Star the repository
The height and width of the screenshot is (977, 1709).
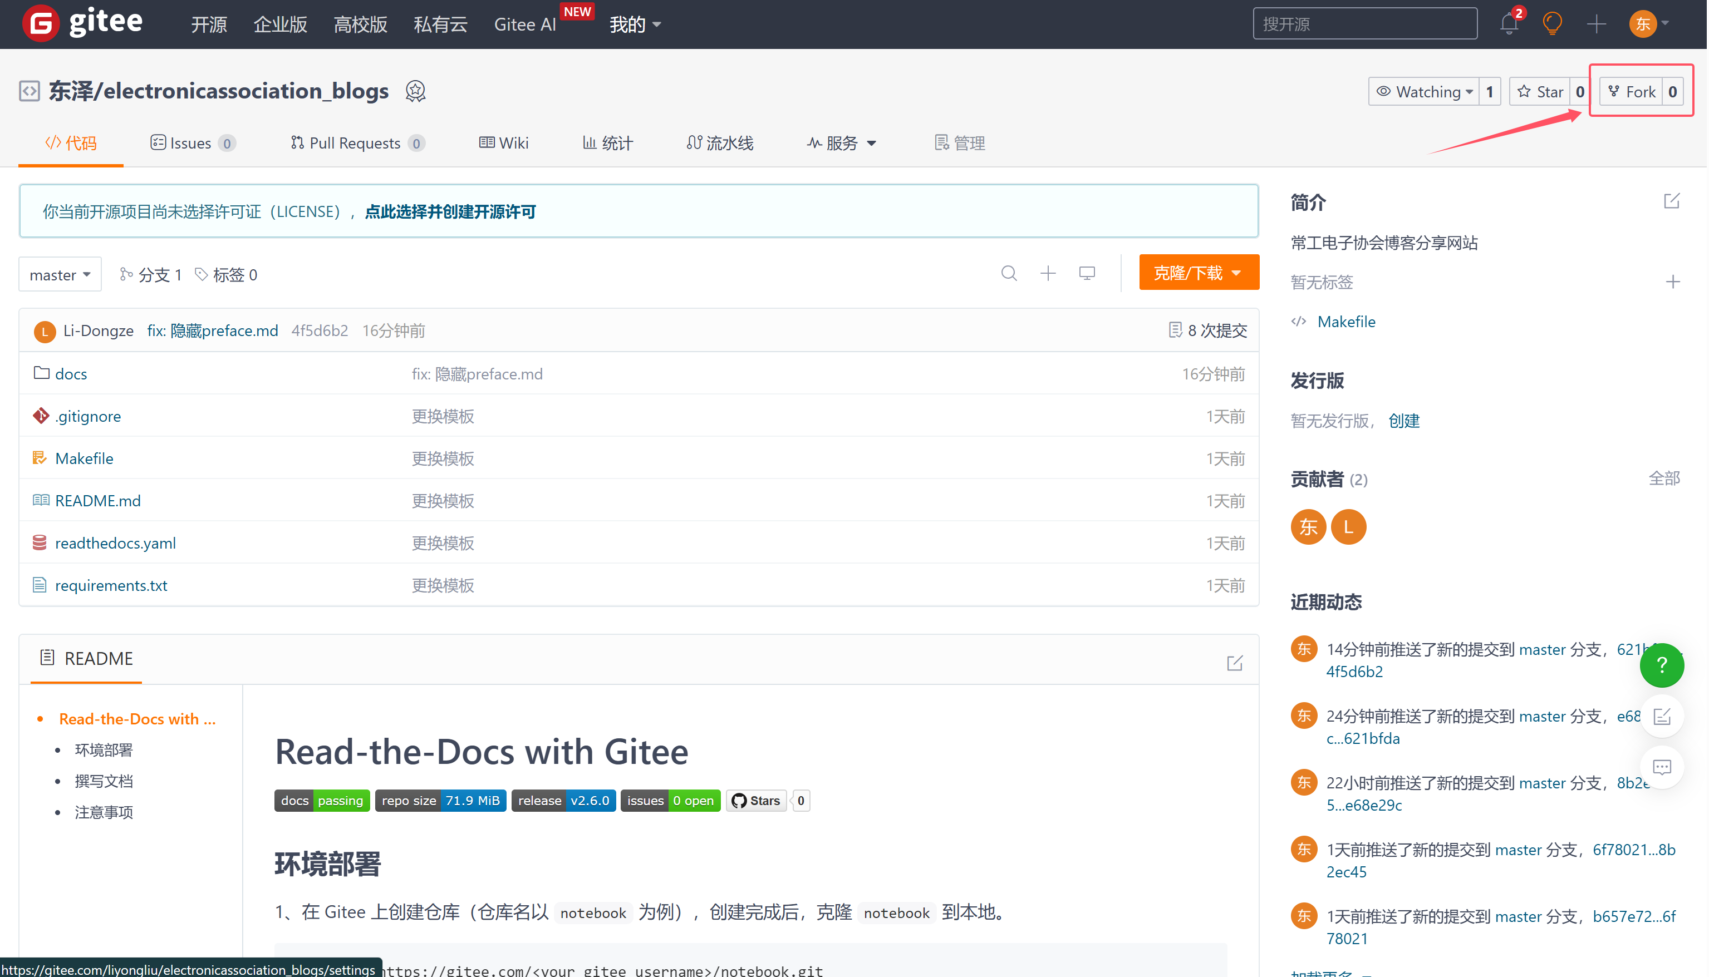[1540, 91]
